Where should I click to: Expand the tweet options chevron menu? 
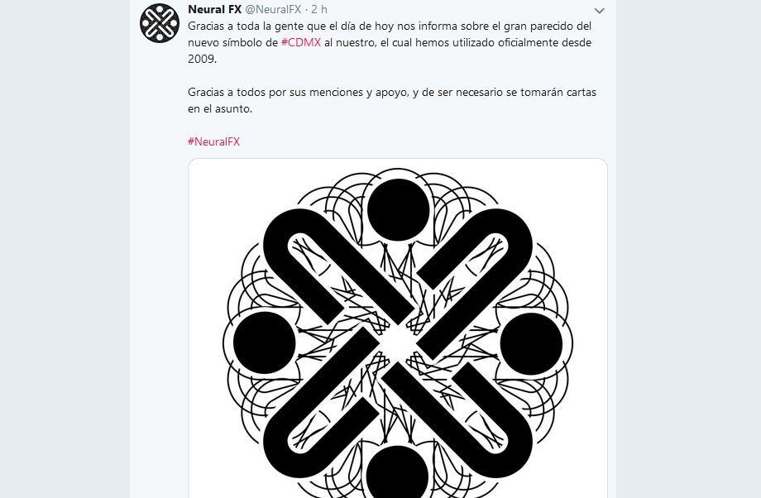point(600,10)
